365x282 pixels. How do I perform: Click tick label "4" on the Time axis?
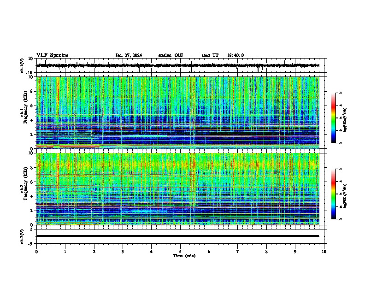[x=152, y=252]
